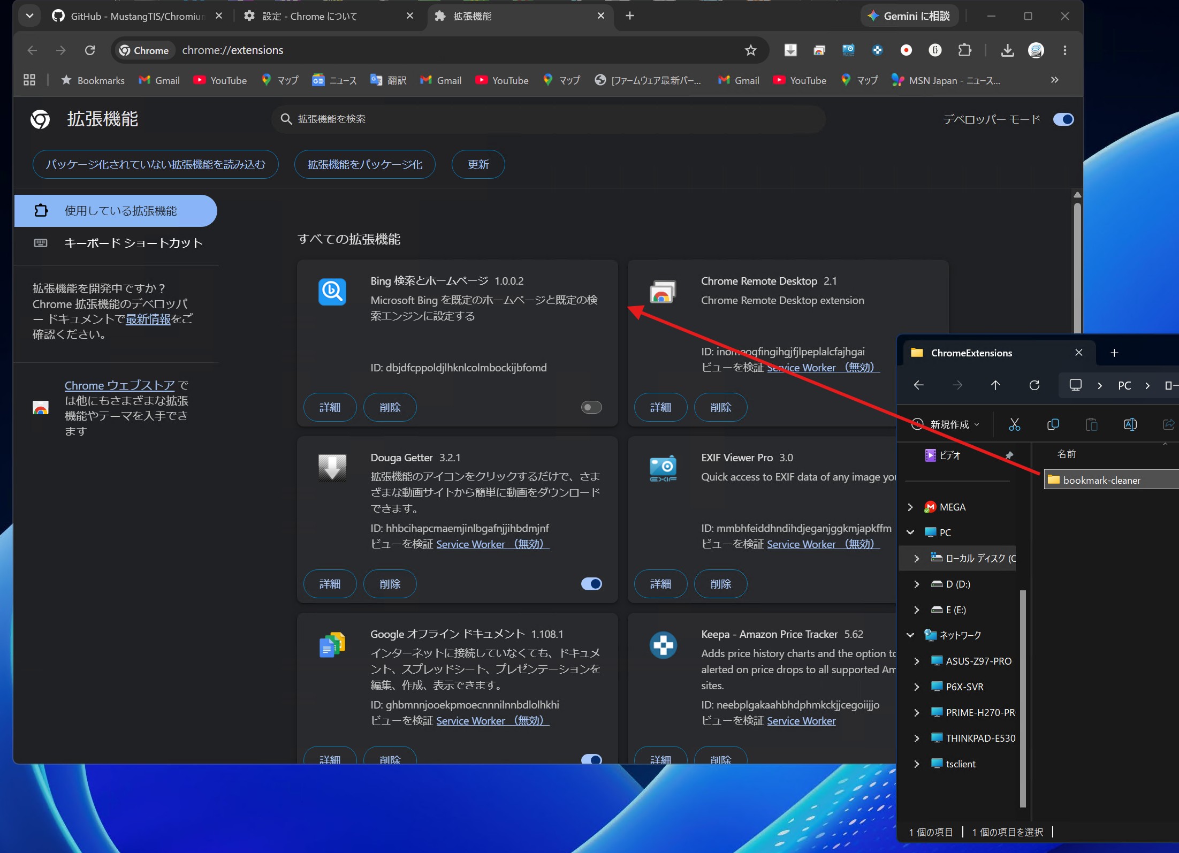
Task: Click the Keepa toolbar extension icon
Action: pos(877,50)
